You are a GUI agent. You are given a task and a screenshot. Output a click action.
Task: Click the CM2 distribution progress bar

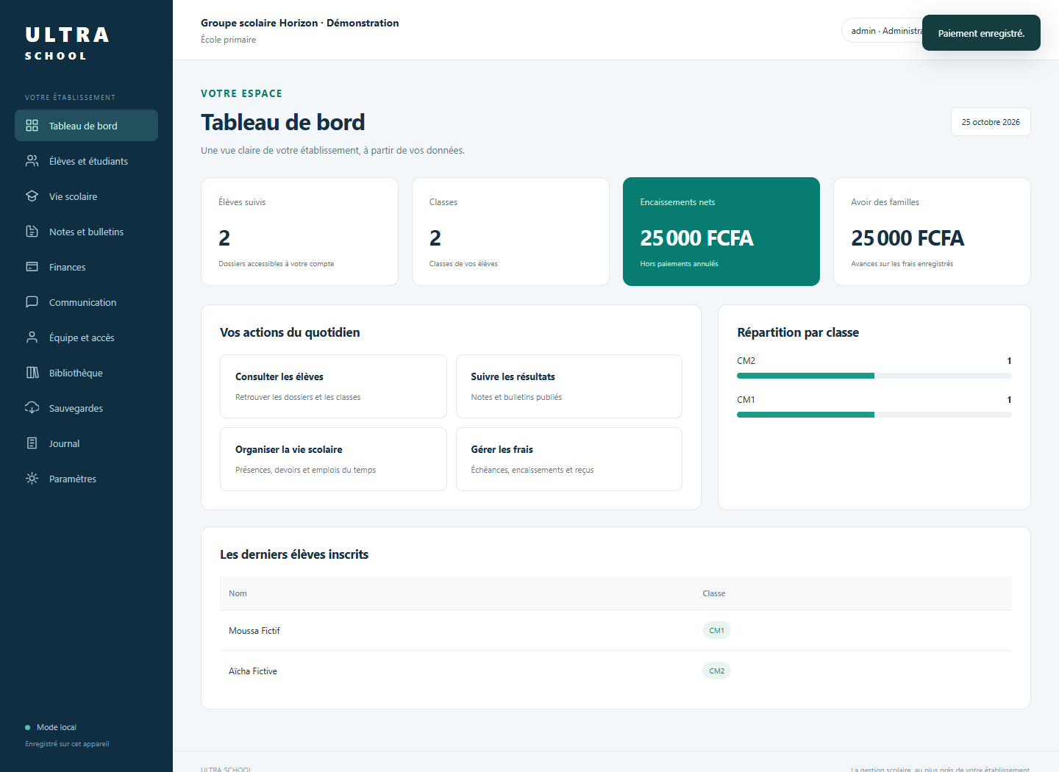point(874,376)
